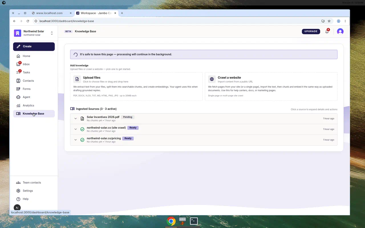Image resolution: width=365 pixels, height=228 pixels.
Task: Open a new browser tab
Action: (122, 13)
